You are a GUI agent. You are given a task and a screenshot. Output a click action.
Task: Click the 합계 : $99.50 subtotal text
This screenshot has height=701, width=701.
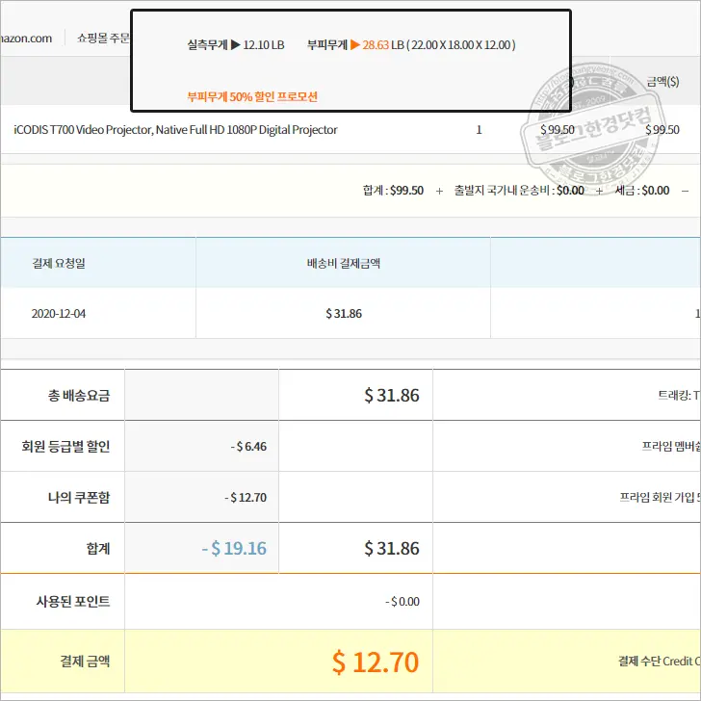393,191
